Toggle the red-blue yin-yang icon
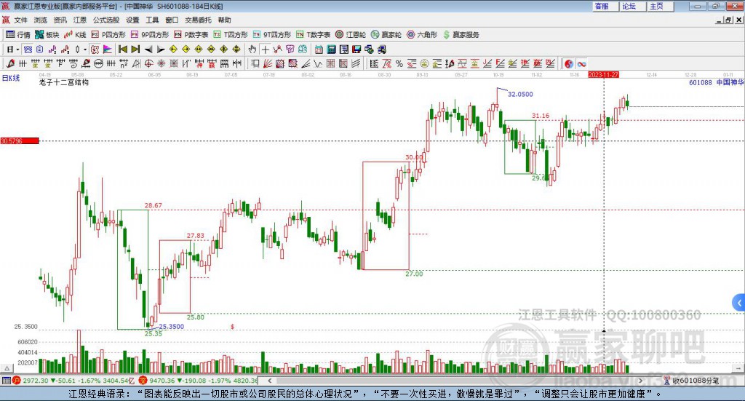The width and height of the screenshot is (745, 401). (569, 63)
